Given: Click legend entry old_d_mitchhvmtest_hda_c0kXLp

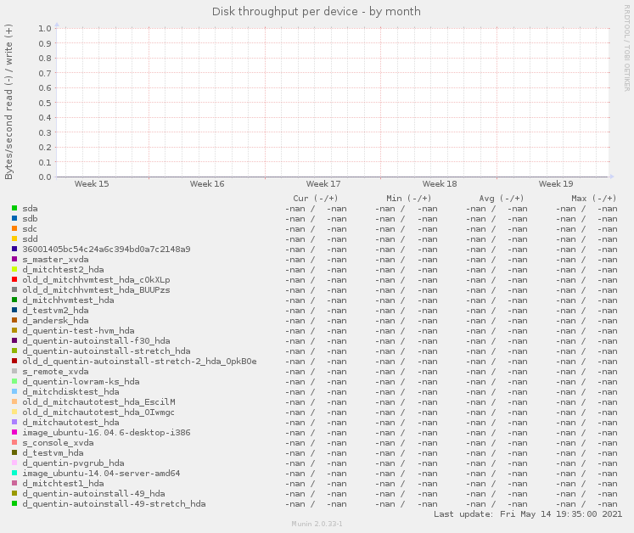Looking at the screenshot, I should coord(96,280).
